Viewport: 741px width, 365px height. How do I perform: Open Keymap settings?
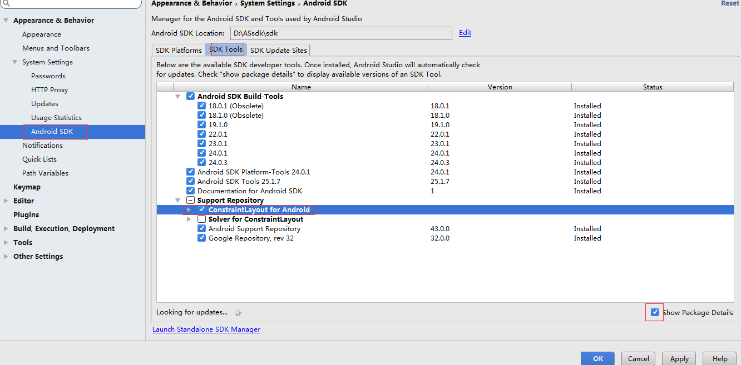point(27,187)
